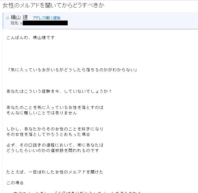198x193 pixels.
Task: Click the empty area of the sender header bar
Action: (133, 21)
